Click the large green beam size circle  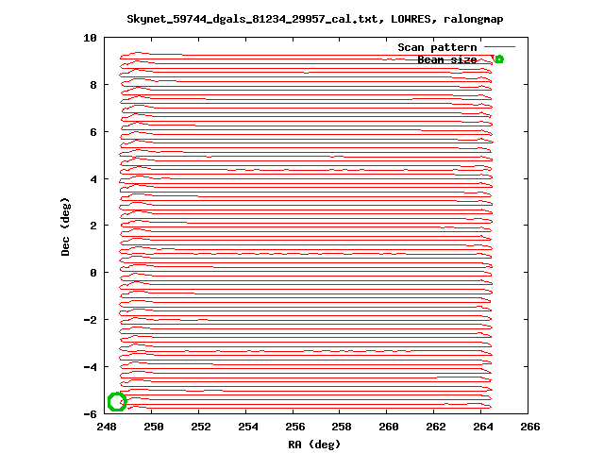117,402
